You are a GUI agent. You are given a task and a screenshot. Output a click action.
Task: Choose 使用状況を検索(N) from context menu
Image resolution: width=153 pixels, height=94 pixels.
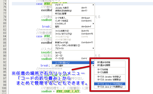pyautogui.click(x=73, y=11)
